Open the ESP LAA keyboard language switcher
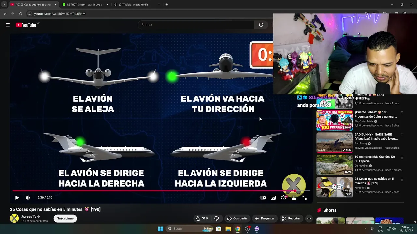The image size is (417, 234). click(x=381, y=229)
